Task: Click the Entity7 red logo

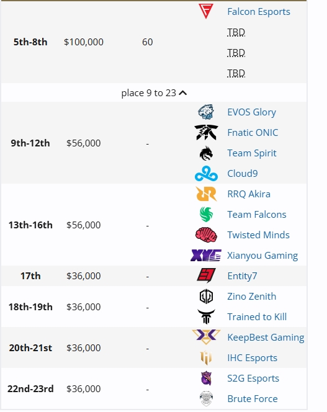Action: [x=206, y=275]
